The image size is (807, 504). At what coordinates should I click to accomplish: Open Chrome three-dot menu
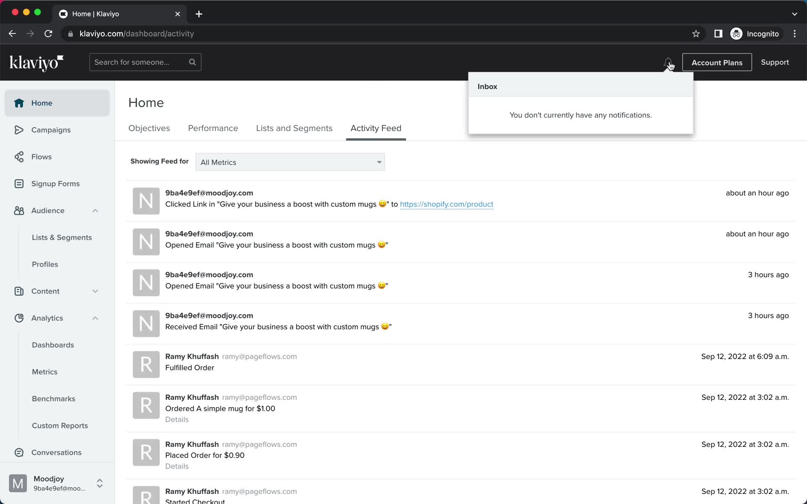point(794,34)
